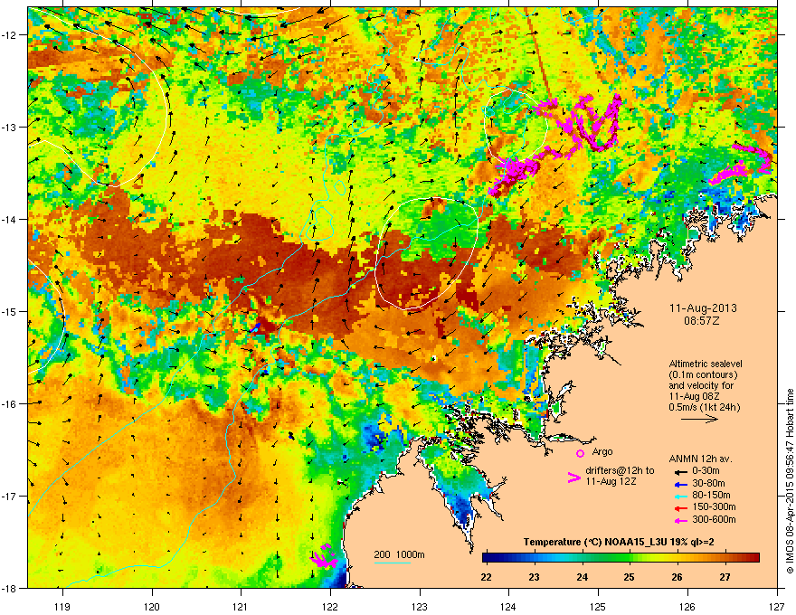Viewport: 796px width, 615px height.
Task: Click the '0-30m' depth label
Action: 706,471
